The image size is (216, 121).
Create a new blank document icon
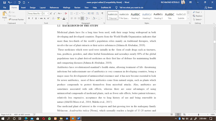point(24,3)
